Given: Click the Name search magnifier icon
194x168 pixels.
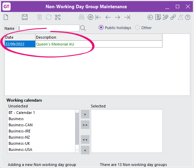Looking at the screenshot, I should (83, 28).
